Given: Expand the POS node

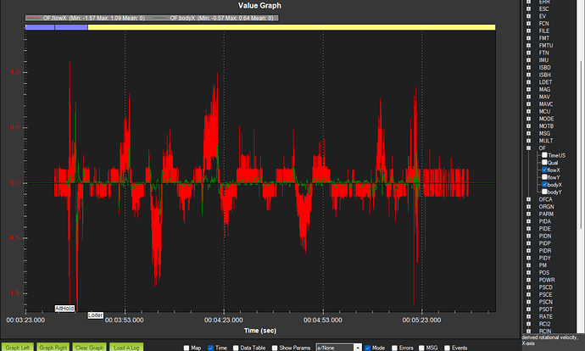Looking at the screenshot, I should point(529,272).
